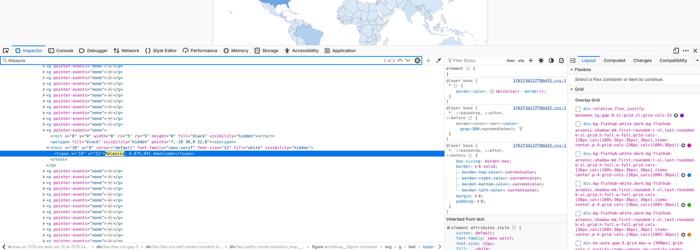The image size is (700, 250).
Task: Toggle the :hov pseudo-class panel
Action: click(510, 60)
